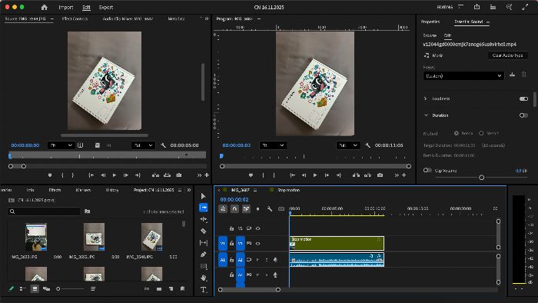The width and height of the screenshot is (538, 303).
Task: Open Program monitor resolution Full dropdown
Action: tap(348, 145)
